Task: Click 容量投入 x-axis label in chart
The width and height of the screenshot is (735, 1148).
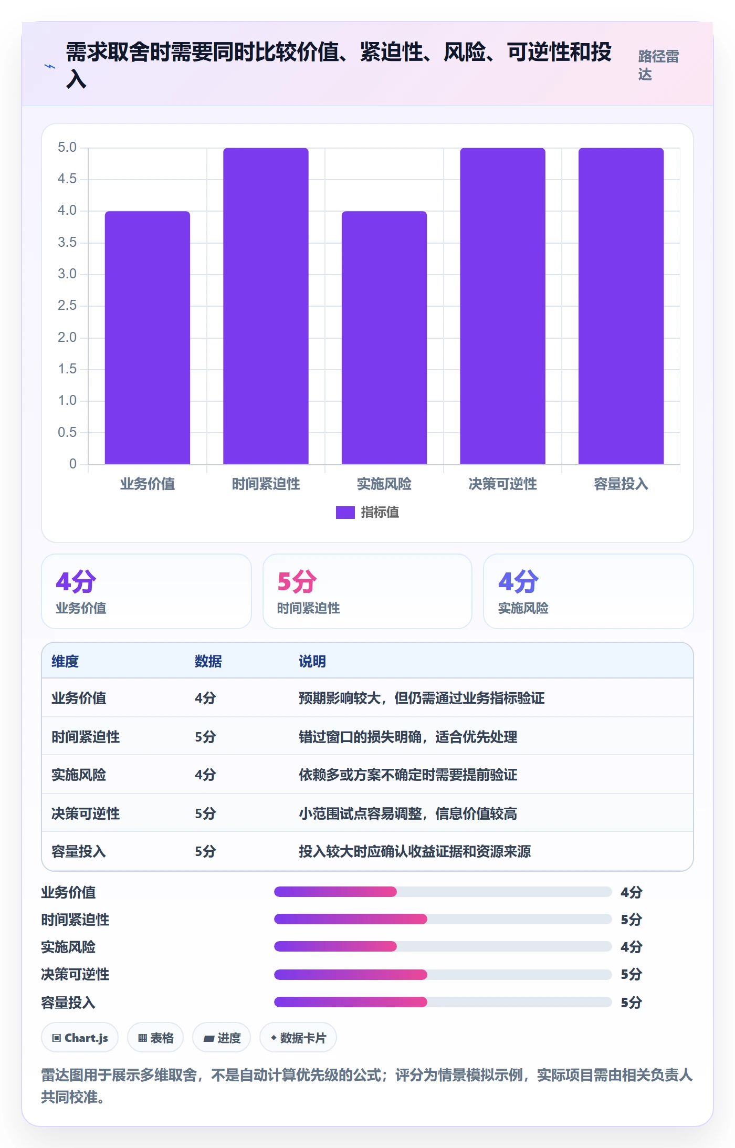Action: click(x=621, y=484)
